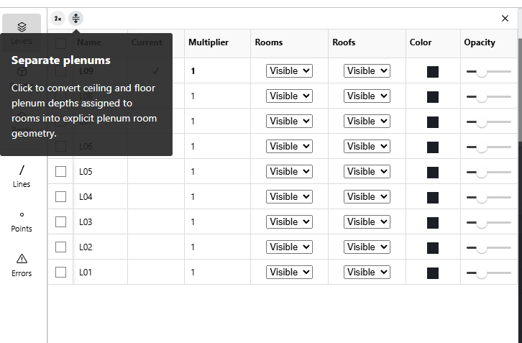This screenshot has height=343, width=522.
Task: Open Roofs visibility dropdown for L04
Action: (x=367, y=196)
